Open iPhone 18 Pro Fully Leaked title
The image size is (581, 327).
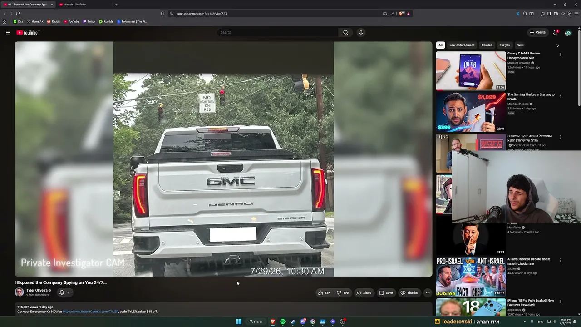click(x=531, y=302)
